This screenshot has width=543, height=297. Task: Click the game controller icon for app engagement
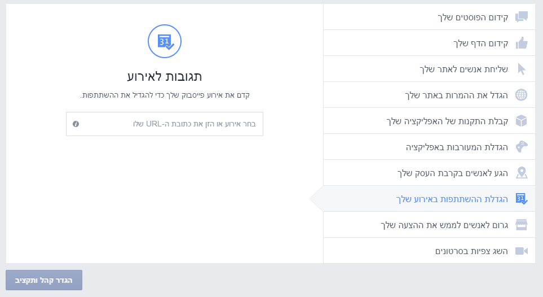(522, 147)
